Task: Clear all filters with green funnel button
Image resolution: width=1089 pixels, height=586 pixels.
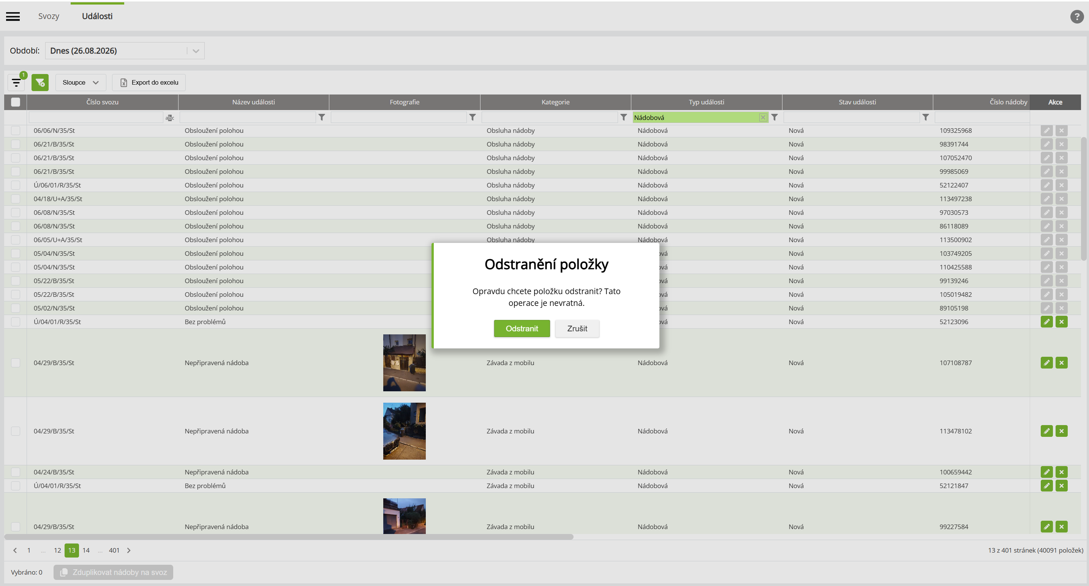Action: (x=40, y=82)
